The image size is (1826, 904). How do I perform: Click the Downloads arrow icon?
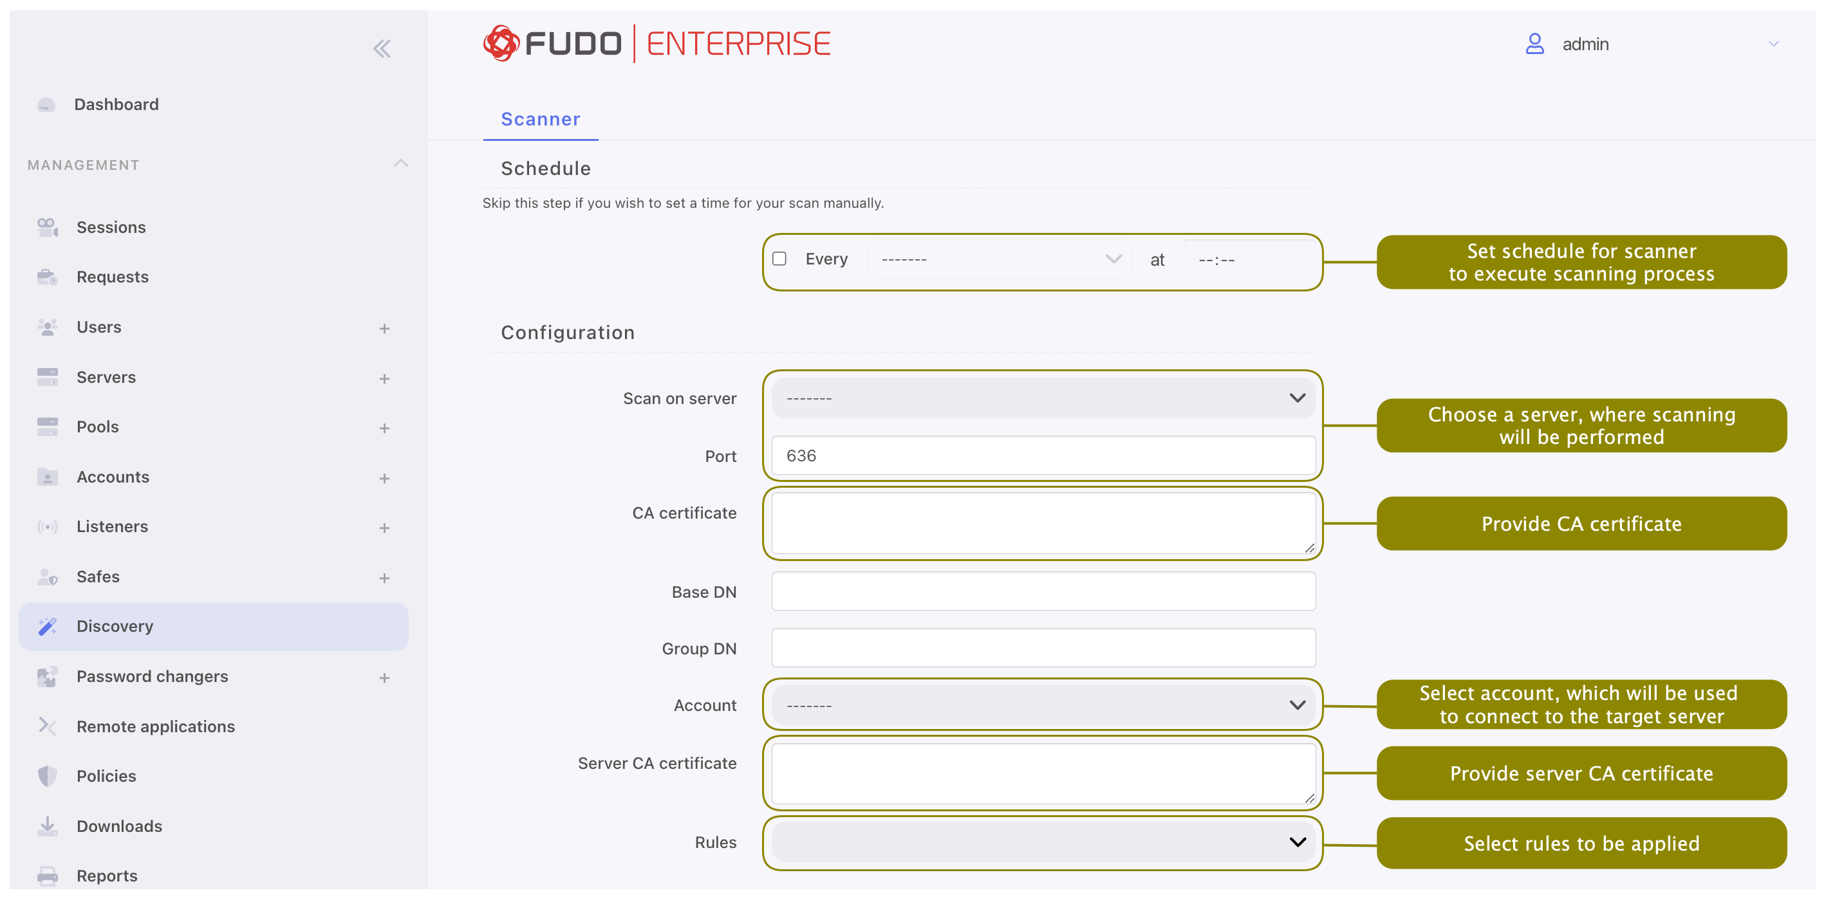tap(48, 826)
